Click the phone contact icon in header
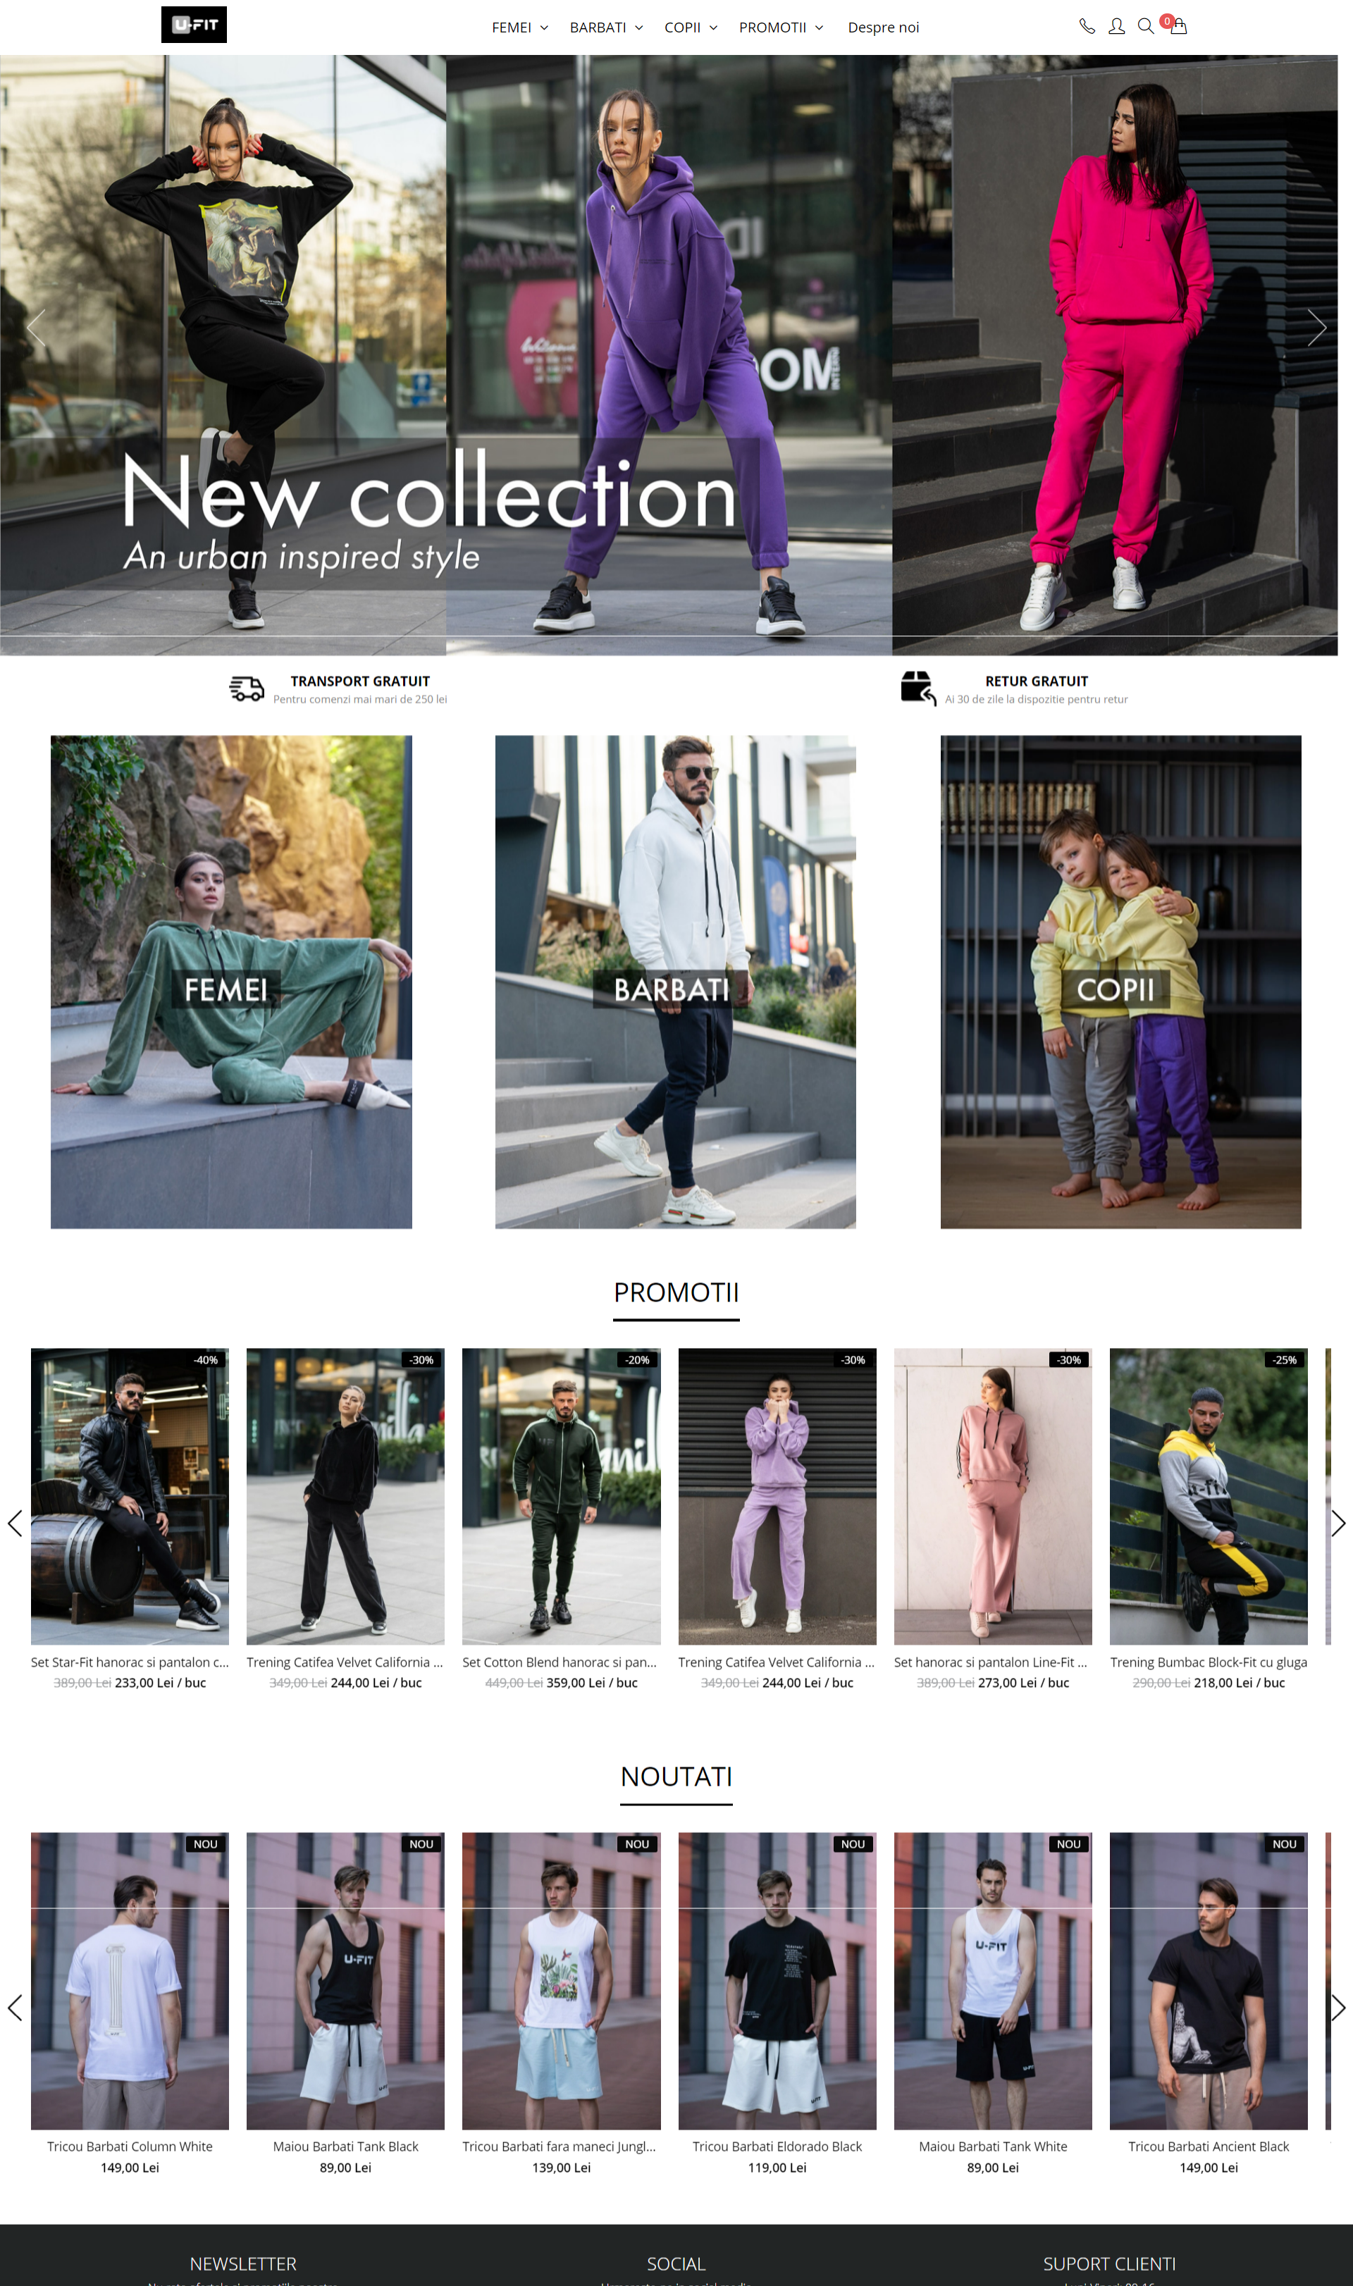1353x2286 pixels. 1087,27
